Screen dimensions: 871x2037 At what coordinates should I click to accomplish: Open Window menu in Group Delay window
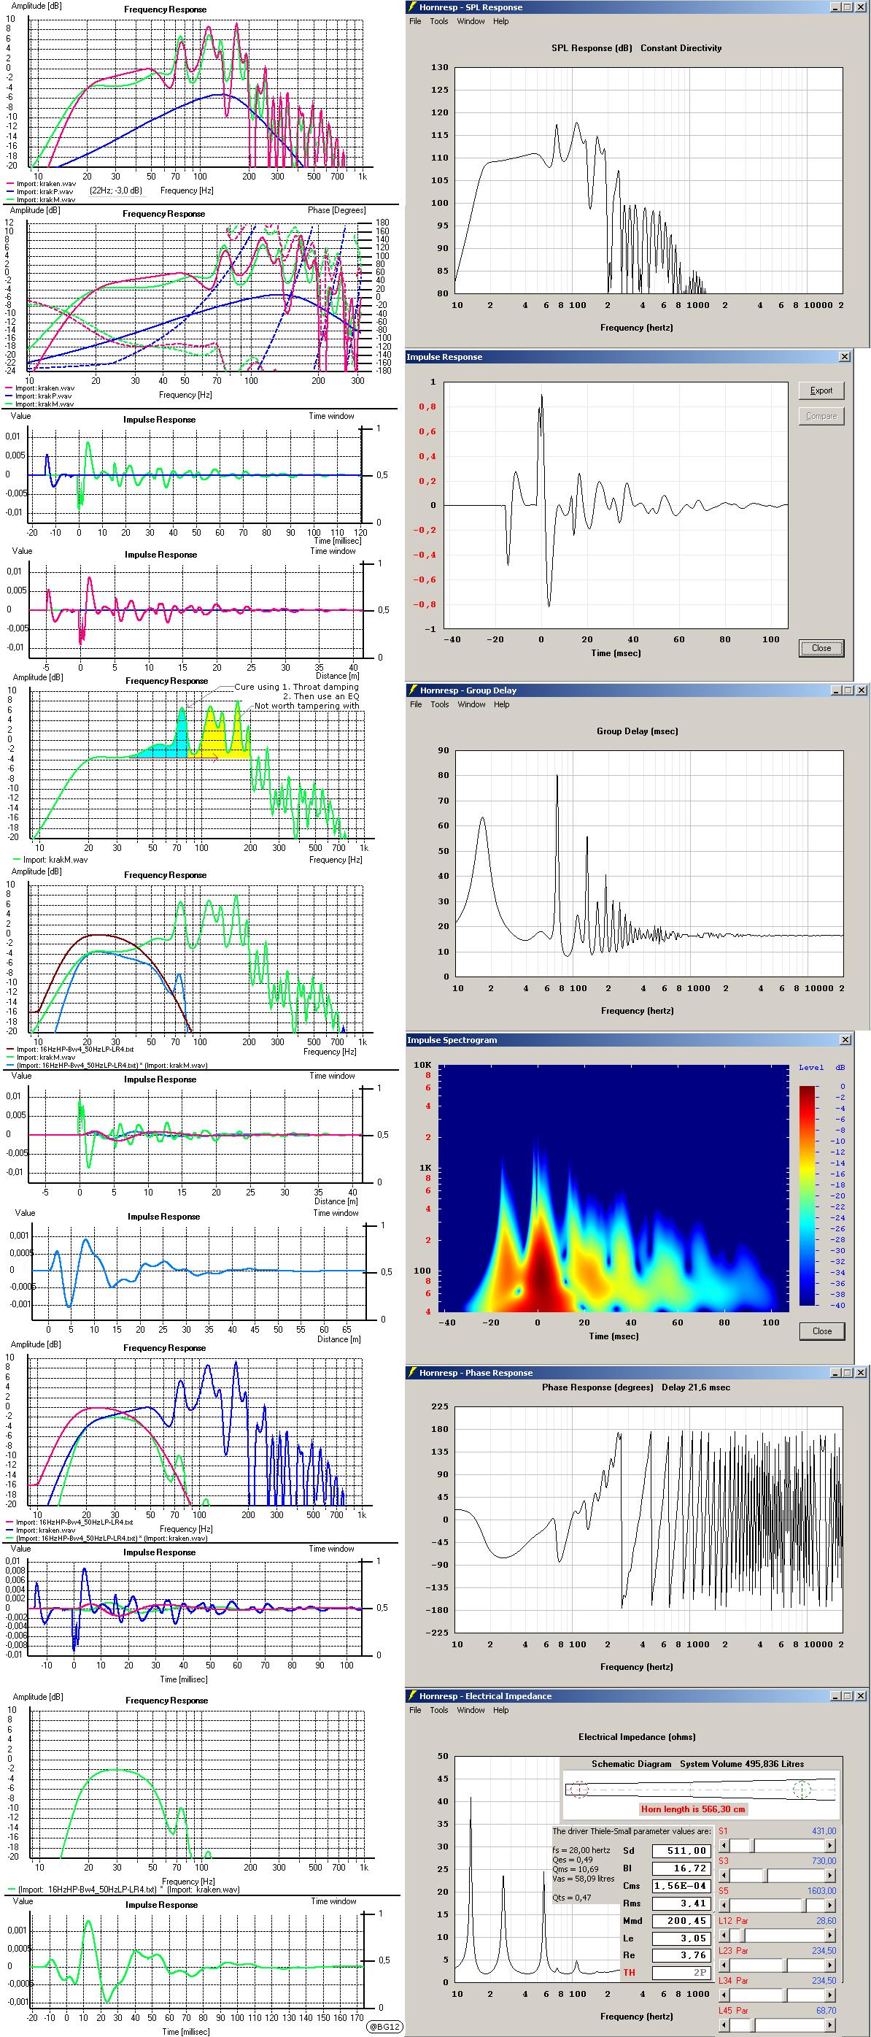click(471, 704)
